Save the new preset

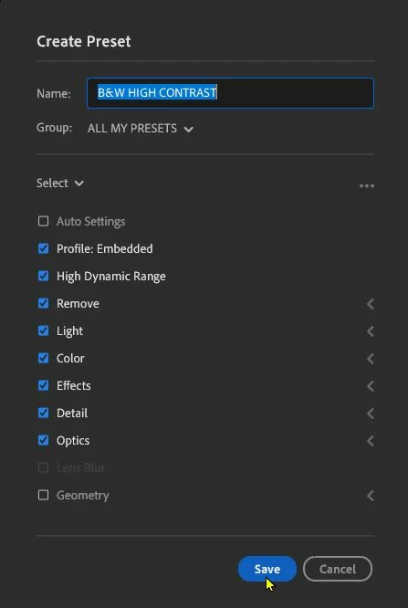267,569
